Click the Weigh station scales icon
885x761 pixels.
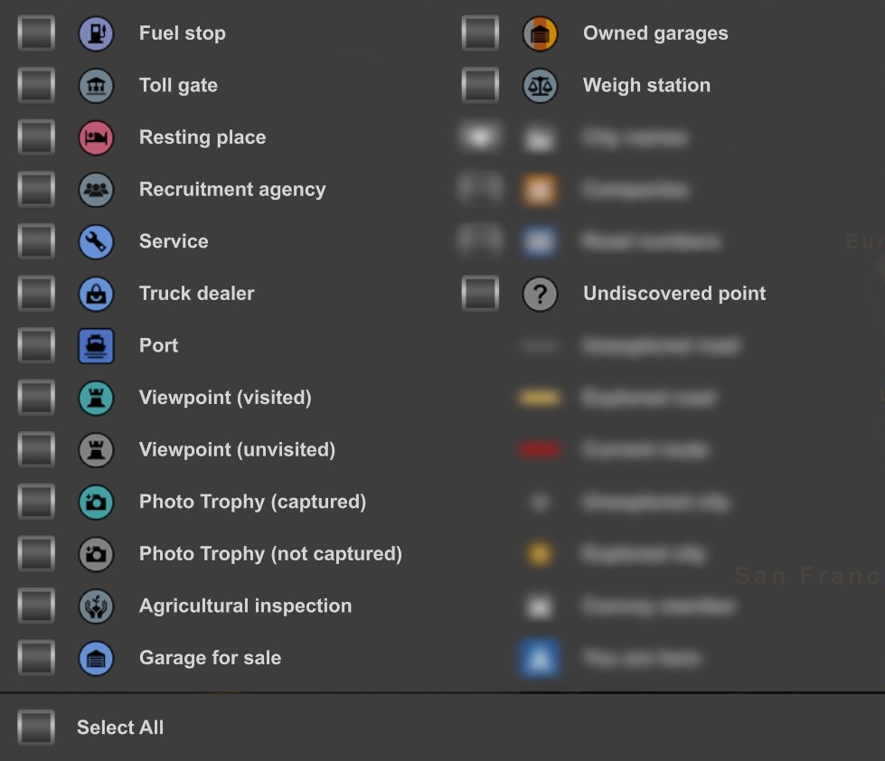point(540,86)
